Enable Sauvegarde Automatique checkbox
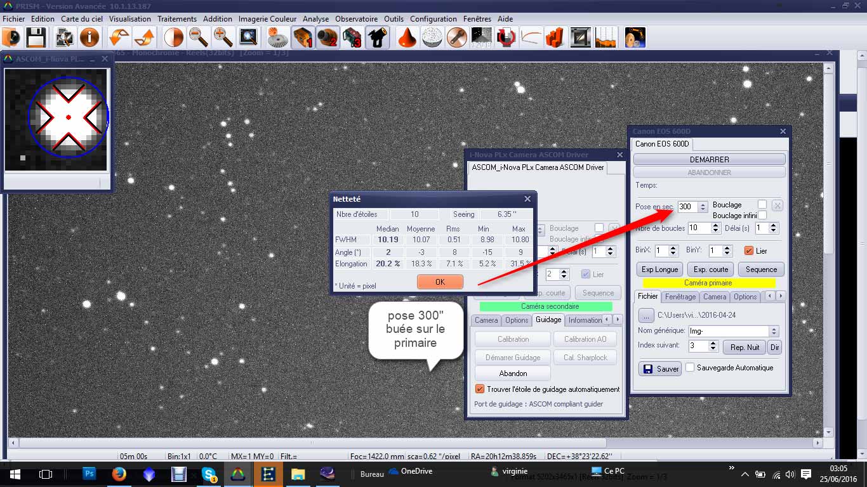Viewport: 867px width, 487px height. [690, 368]
